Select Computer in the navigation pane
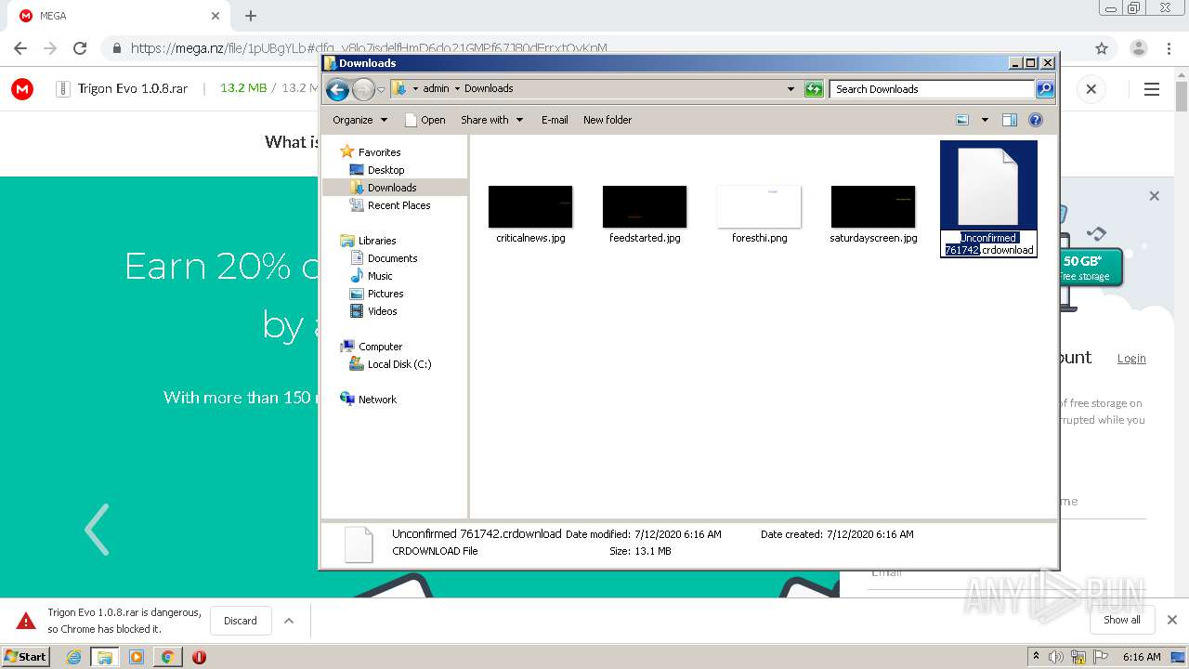1189x669 pixels. tap(380, 347)
